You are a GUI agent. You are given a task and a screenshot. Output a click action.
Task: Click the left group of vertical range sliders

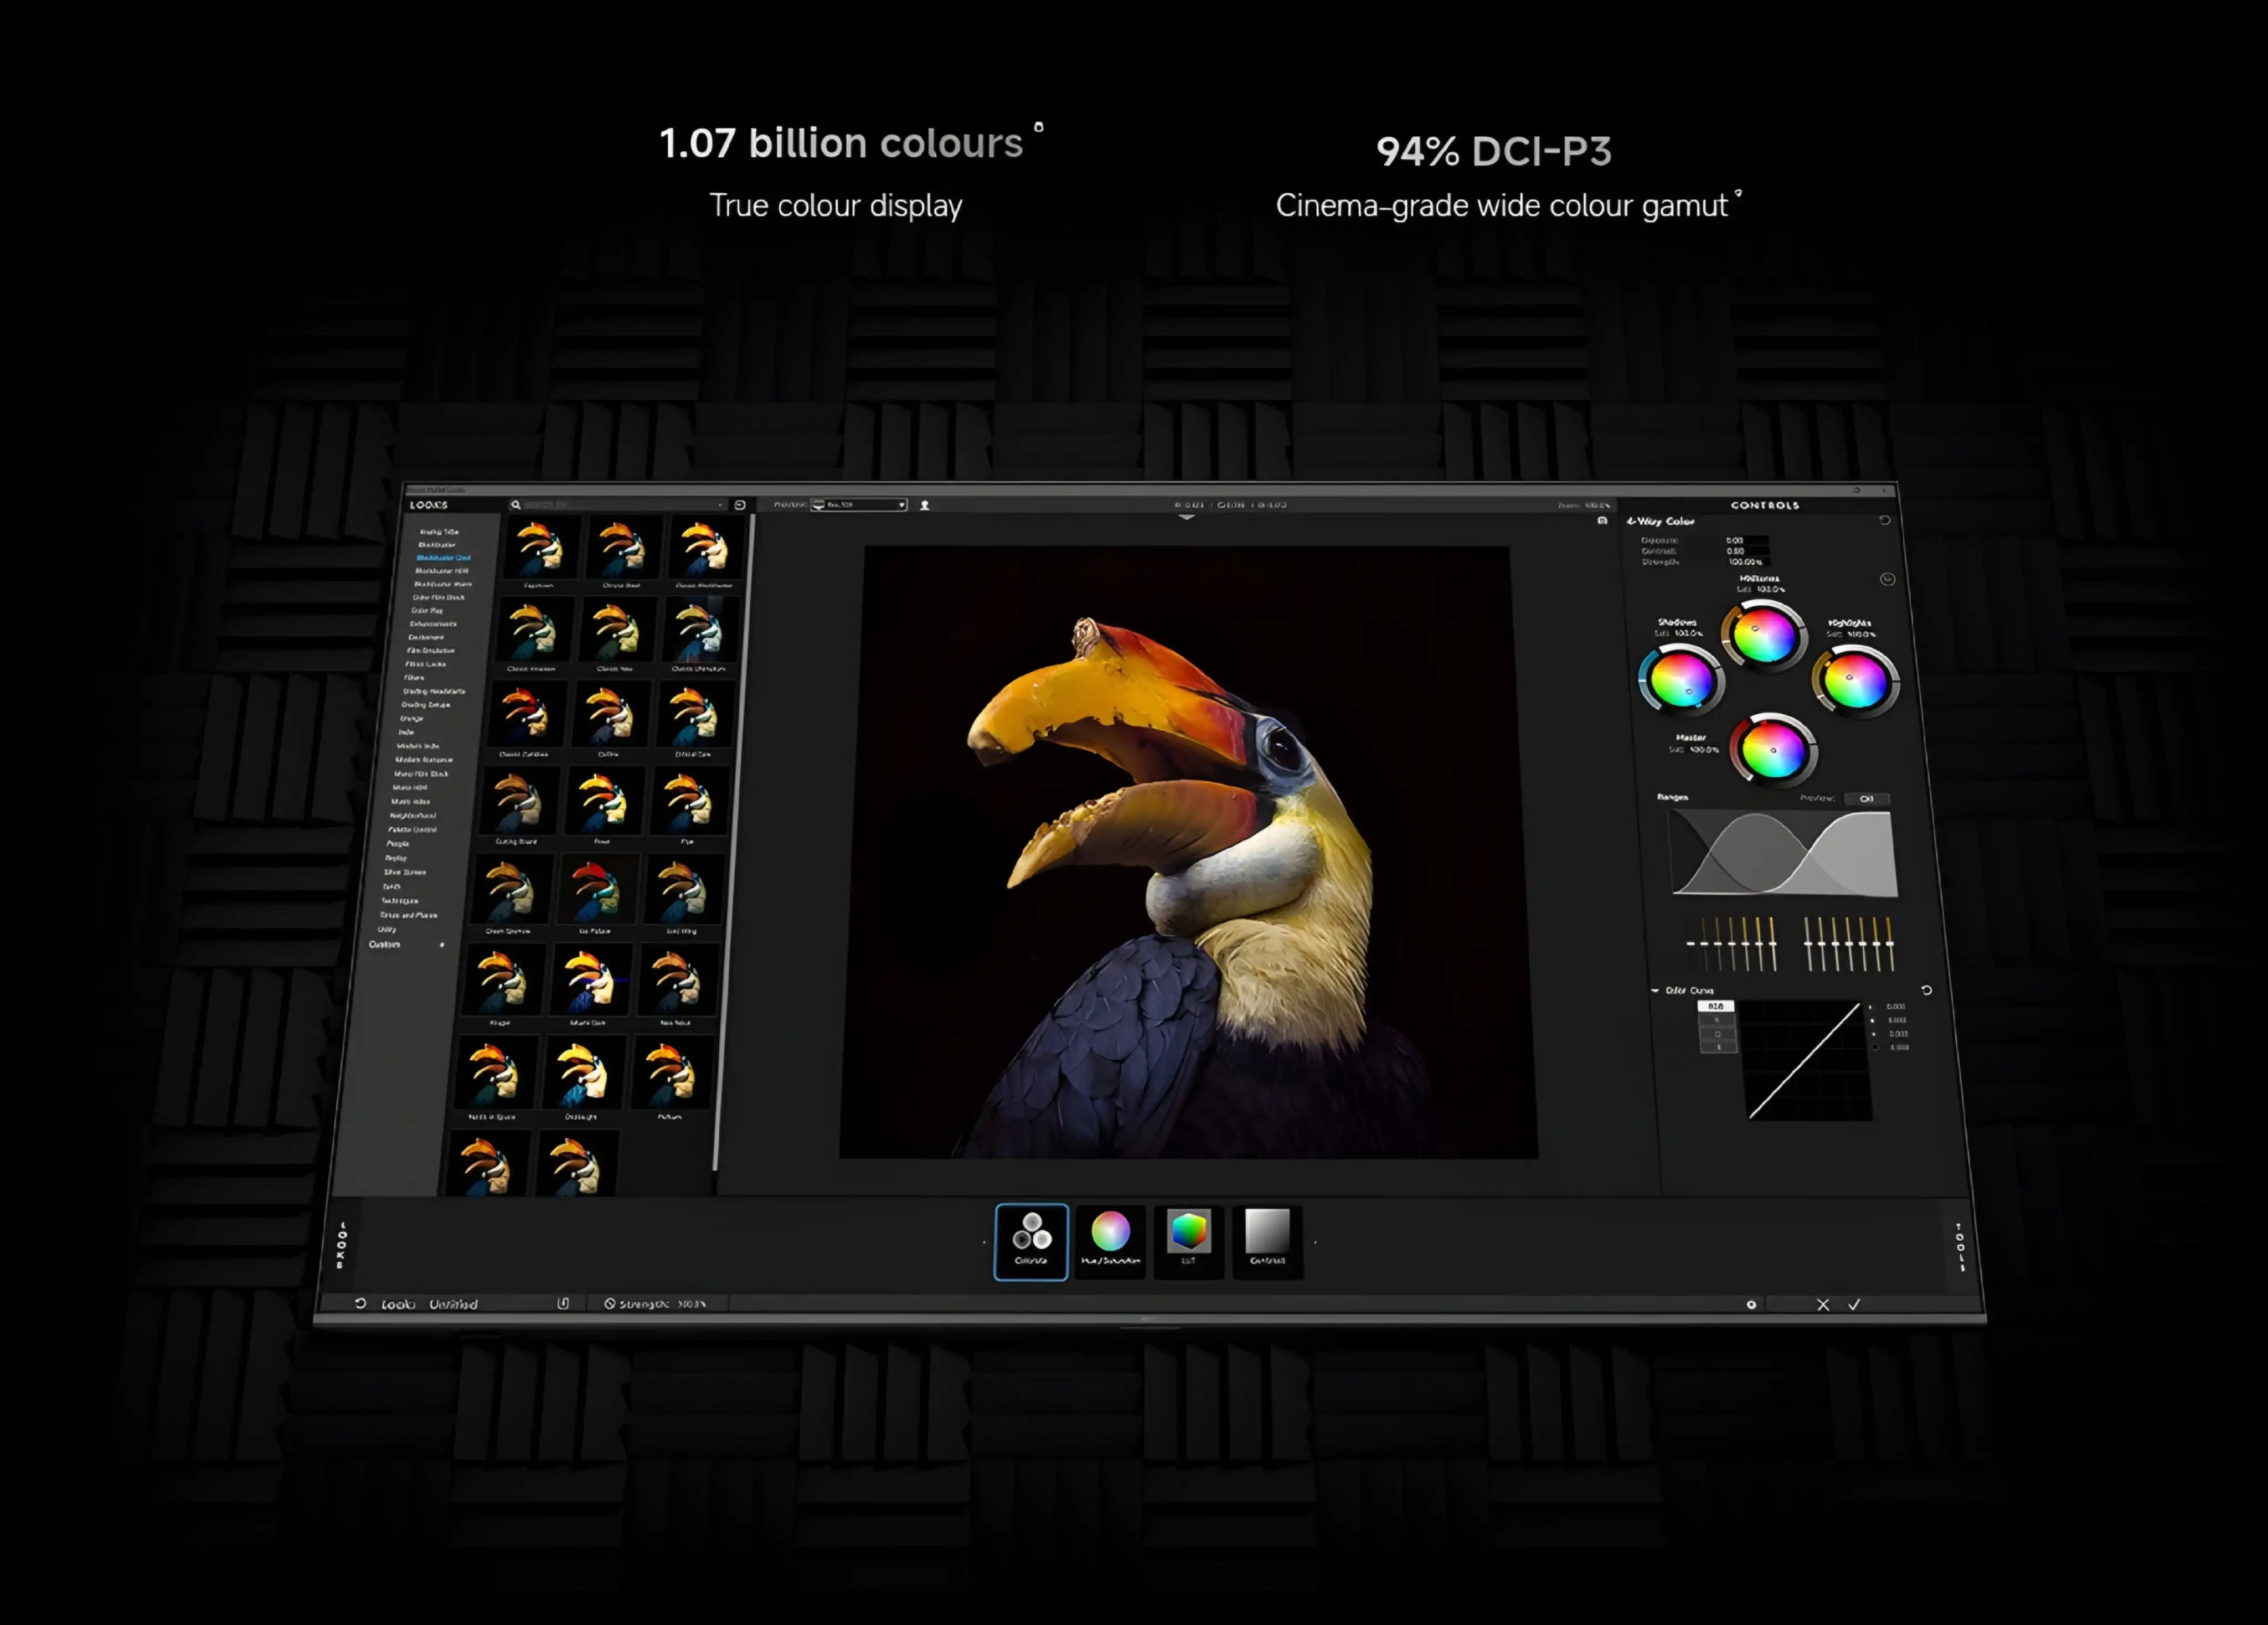(x=1732, y=944)
